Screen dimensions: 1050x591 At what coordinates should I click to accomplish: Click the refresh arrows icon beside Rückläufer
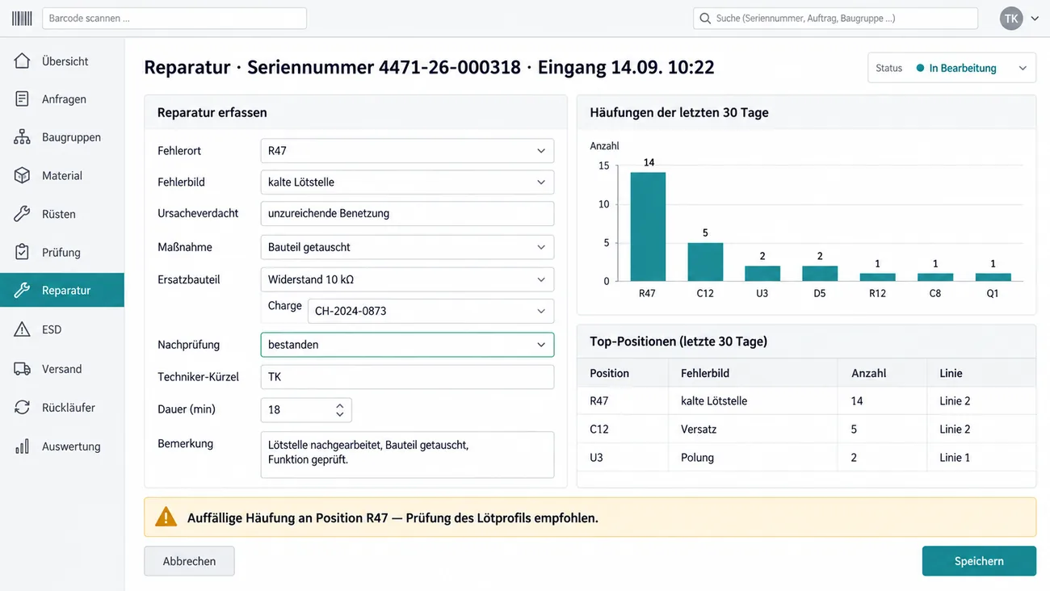click(x=22, y=408)
